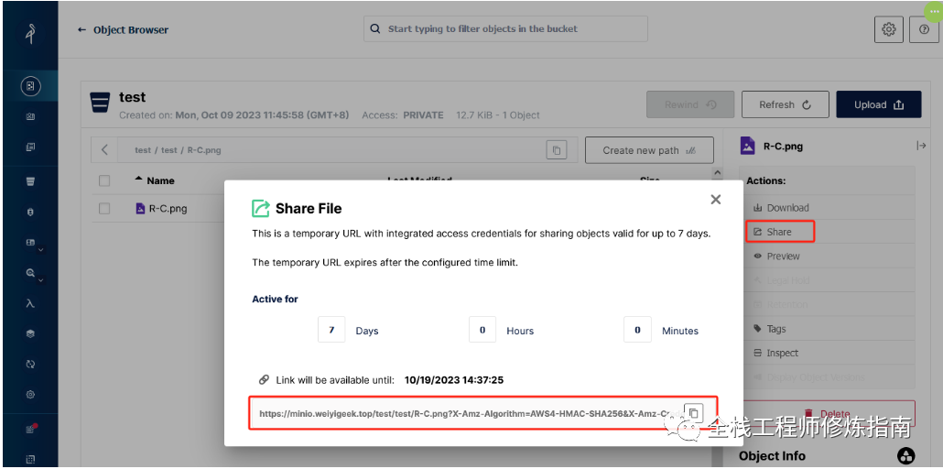Image resolution: width=943 pixels, height=469 pixels.
Task: Open Configuration gear in sidebar
Action: [30, 395]
